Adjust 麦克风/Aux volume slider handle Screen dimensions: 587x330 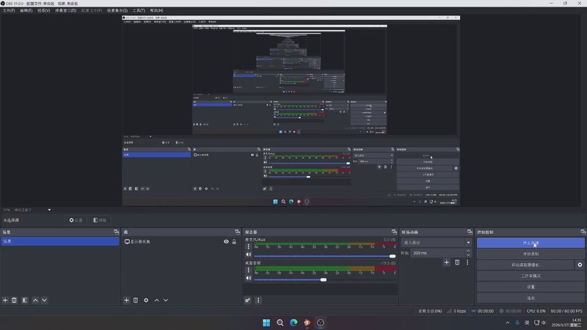(393, 256)
